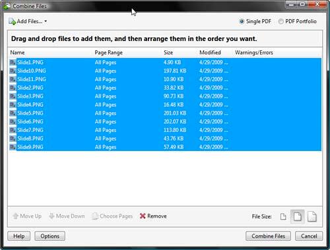This screenshot has width=330, height=250.
Task: Click the Move Down label
Action: pyautogui.click(x=71, y=216)
